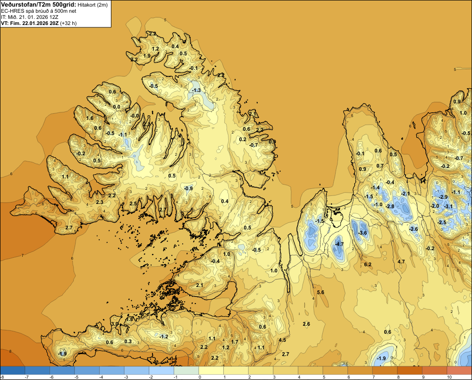Click the -3.1 temperature value
Screen dimensions: 472x380
448,206
